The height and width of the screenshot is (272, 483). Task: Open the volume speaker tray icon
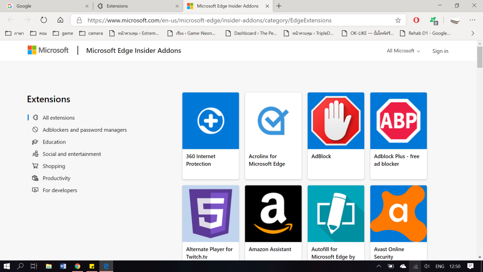click(x=426, y=266)
